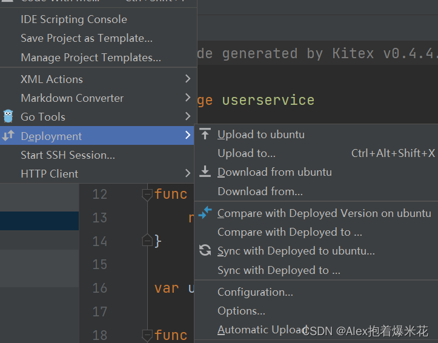Choose Upload to... with shortcut
The width and height of the screenshot is (438, 343).
(x=316, y=153)
